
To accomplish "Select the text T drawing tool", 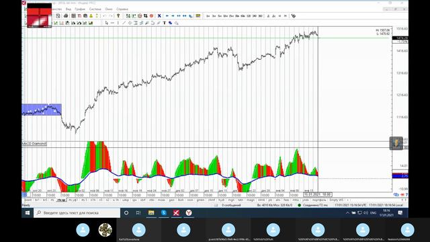I will [x=164, y=23].
